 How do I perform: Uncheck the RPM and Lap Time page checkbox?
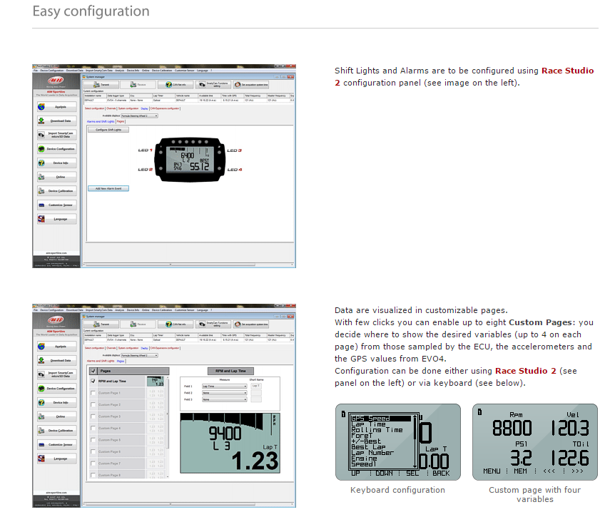(93, 382)
